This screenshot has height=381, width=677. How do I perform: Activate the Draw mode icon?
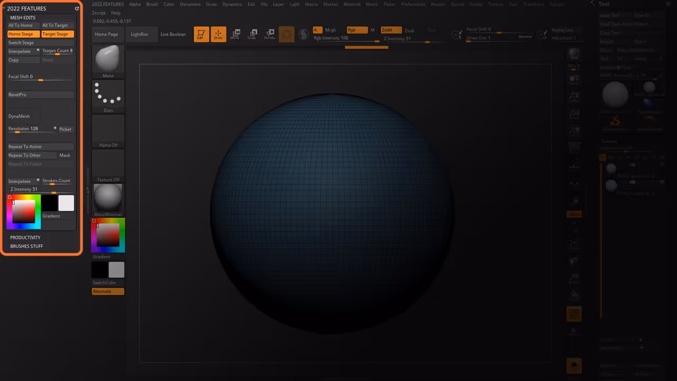click(x=218, y=34)
